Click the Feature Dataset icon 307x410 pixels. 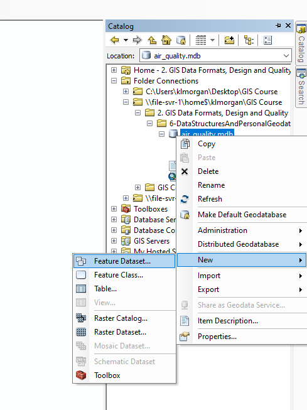click(81, 261)
